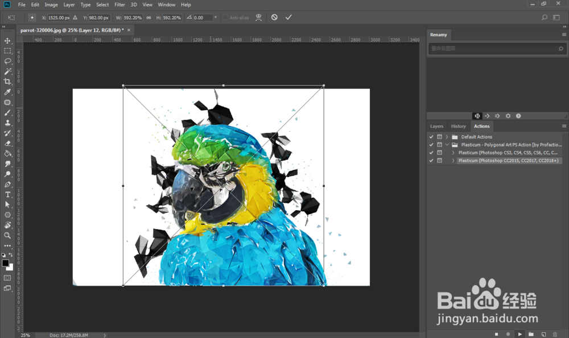Image resolution: width=569 pixels, height=338 pixels.
Task: Toggle dialog box for Default Actions
Action: (439, 137)
